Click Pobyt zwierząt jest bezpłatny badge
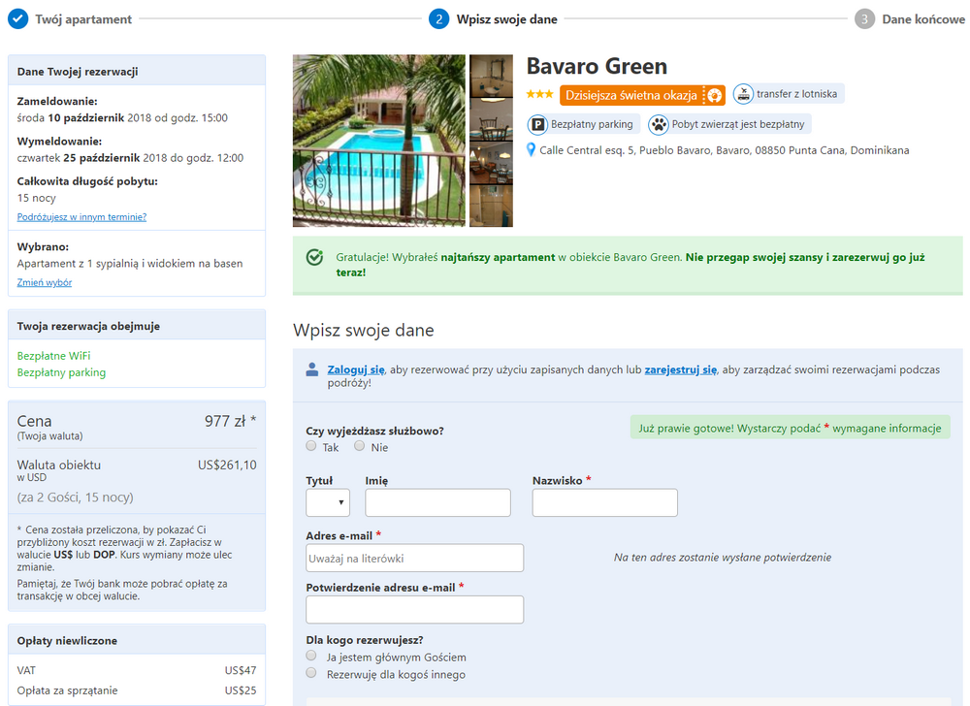Image resolution: width=970 pixels, height=706 pixels. 729,124
